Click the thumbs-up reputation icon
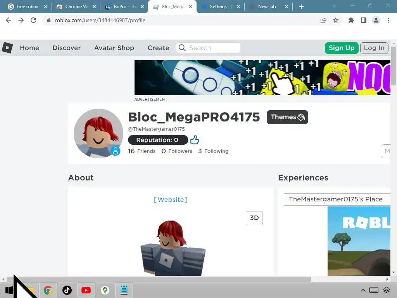The image size is (397, 298). tap(195, 140)
